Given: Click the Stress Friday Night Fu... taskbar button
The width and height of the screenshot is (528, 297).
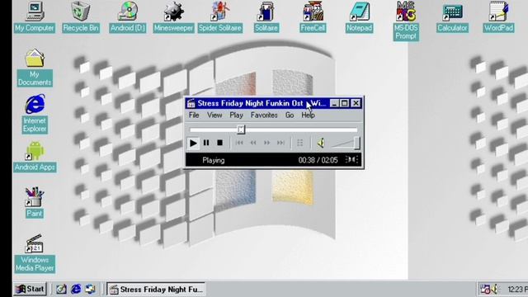Looking at the screenshot, I should click(156, 290).
